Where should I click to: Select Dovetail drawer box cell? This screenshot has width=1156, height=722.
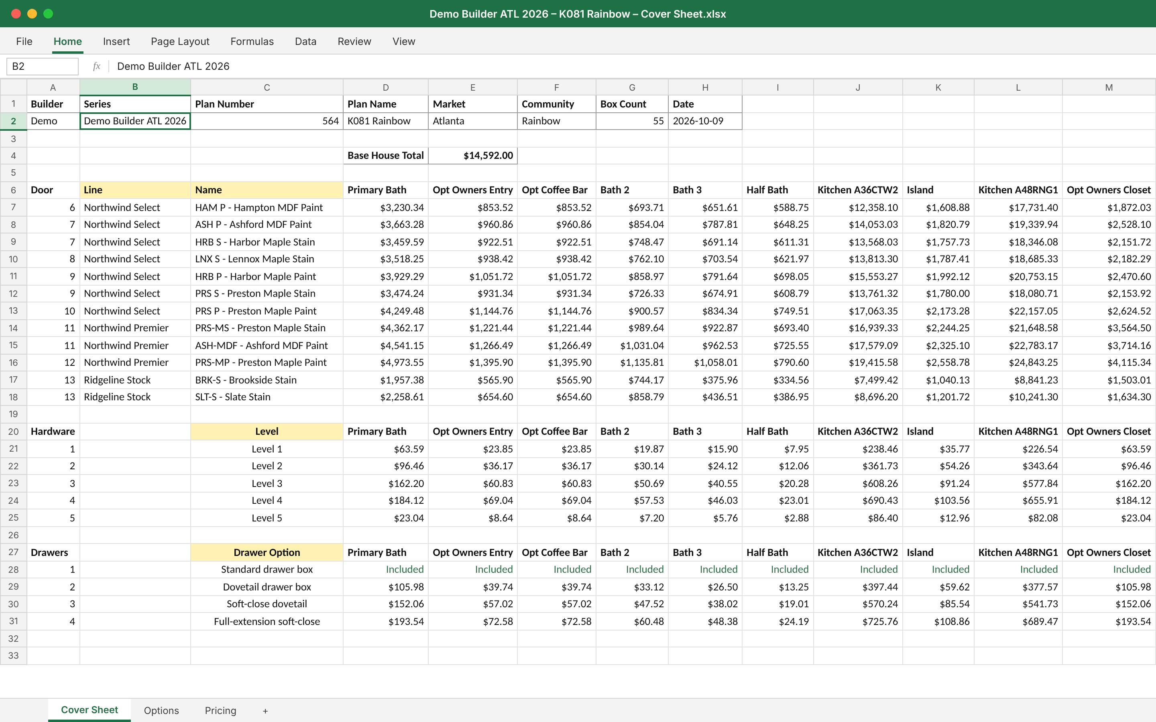(267, 587)
